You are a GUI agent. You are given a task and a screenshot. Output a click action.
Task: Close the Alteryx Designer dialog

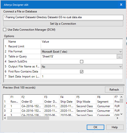point(121,5)
